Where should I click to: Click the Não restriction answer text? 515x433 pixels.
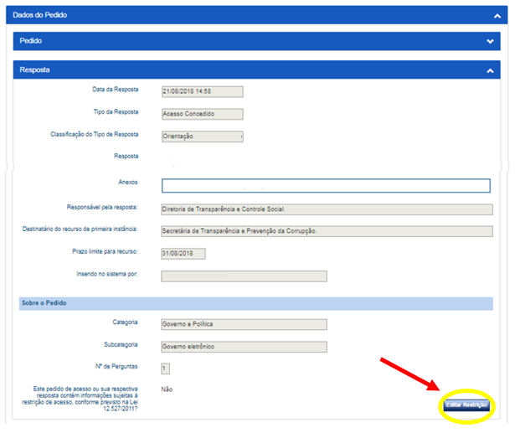pyautogui.click(x=167, y=389)
